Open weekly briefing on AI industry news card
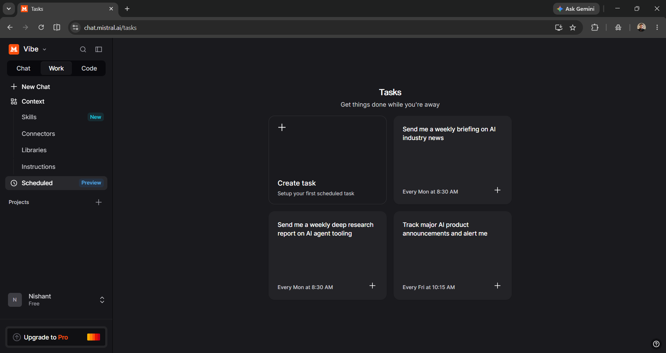Image resolution: width=666 pixels, height=353 pixels. [453, 160]
